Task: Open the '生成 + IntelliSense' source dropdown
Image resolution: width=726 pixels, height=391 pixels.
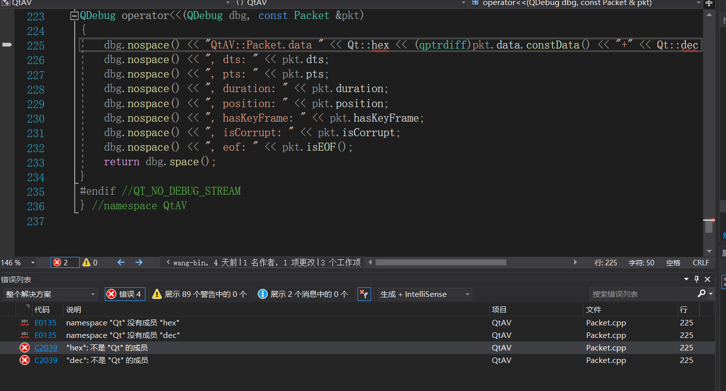Action: click(425, 294)
